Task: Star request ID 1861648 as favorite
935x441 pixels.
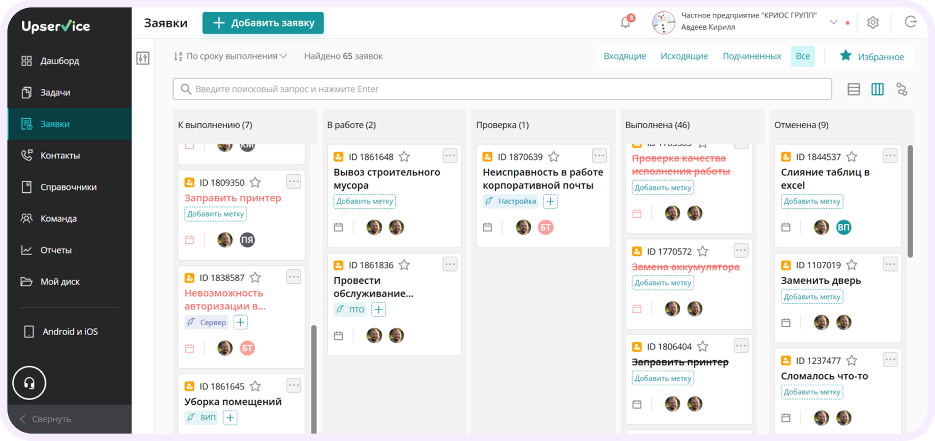Action: (x=404, y=157)
